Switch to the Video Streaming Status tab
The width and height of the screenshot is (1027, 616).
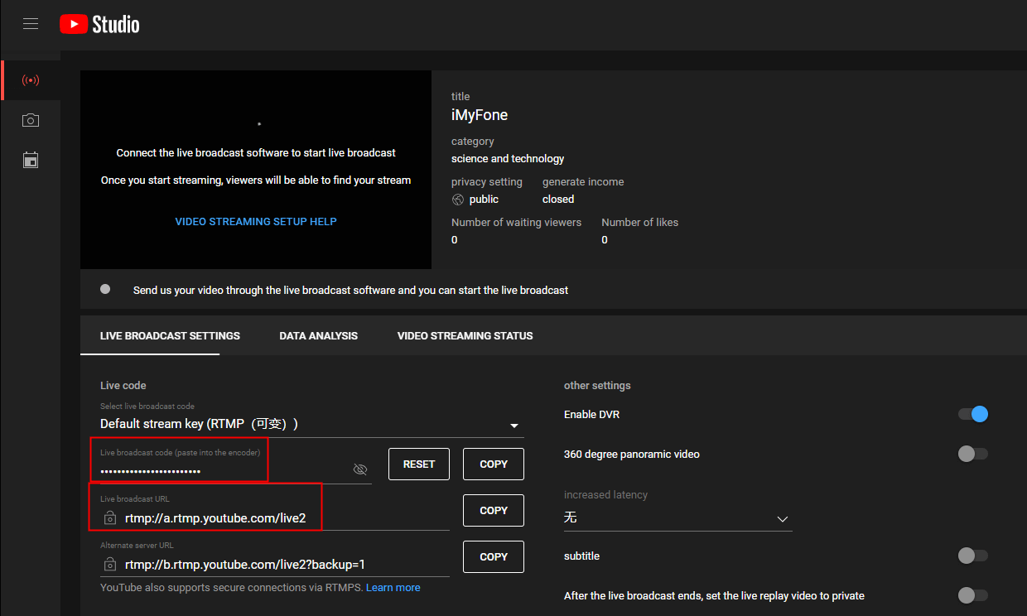pyautogui.click(x=465, y=336)
